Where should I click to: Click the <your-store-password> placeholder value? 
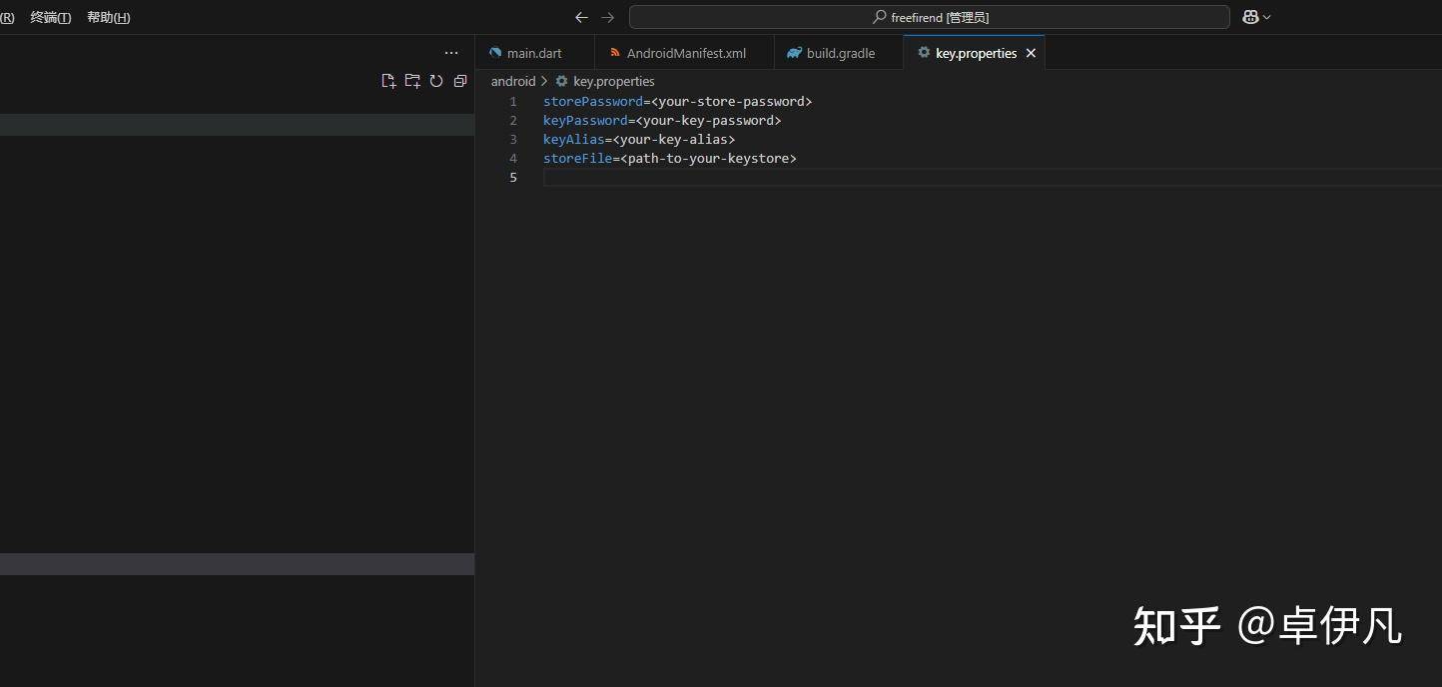pos(732,102)
